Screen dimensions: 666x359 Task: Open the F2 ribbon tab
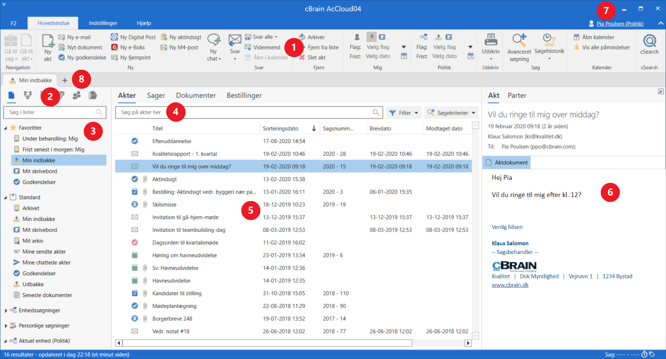14,23
